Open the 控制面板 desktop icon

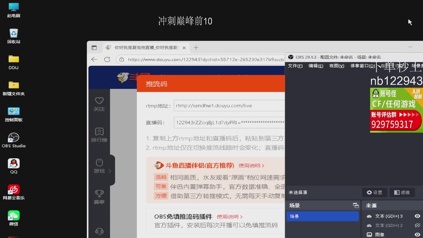14,114
